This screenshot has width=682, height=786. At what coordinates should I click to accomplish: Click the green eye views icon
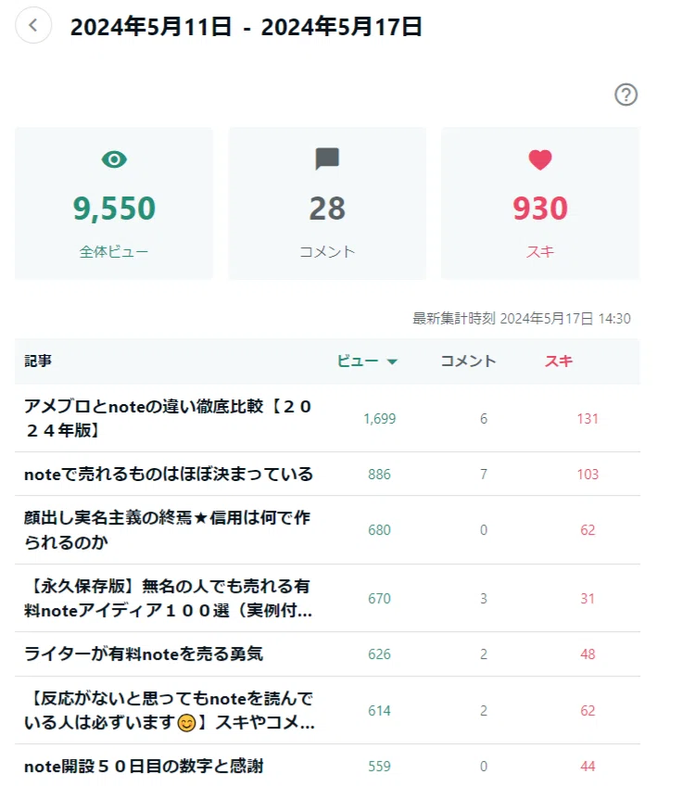click(x=114, y=159)
